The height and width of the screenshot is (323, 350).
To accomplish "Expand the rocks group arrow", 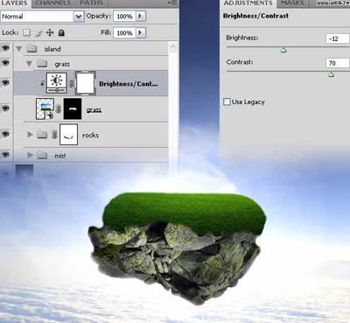I will (x=30, y=135).
